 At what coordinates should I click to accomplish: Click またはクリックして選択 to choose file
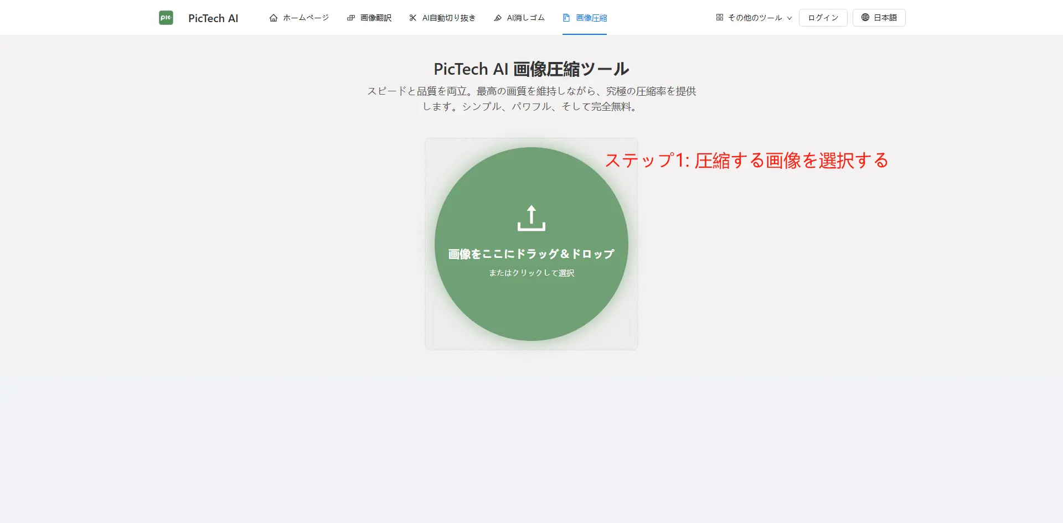(531, 273)
